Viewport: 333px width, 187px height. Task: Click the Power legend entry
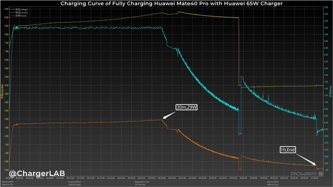tap(19, 16)
